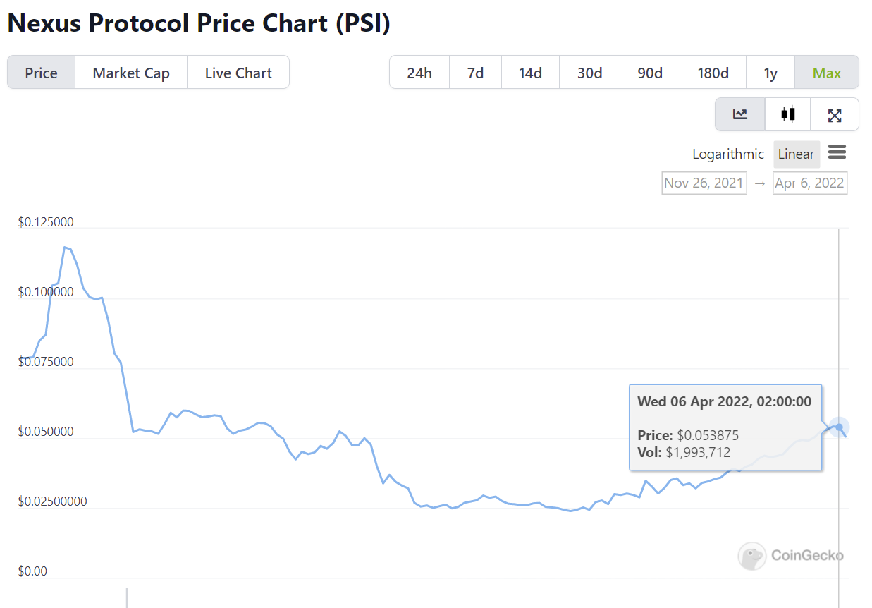
Task: Select the 7d time range
Action: tap(475, 73)
